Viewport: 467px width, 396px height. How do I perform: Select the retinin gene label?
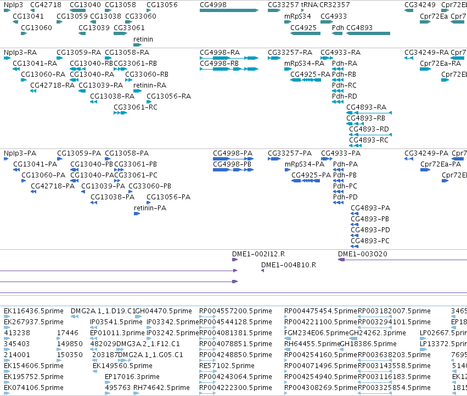(143, 39)
